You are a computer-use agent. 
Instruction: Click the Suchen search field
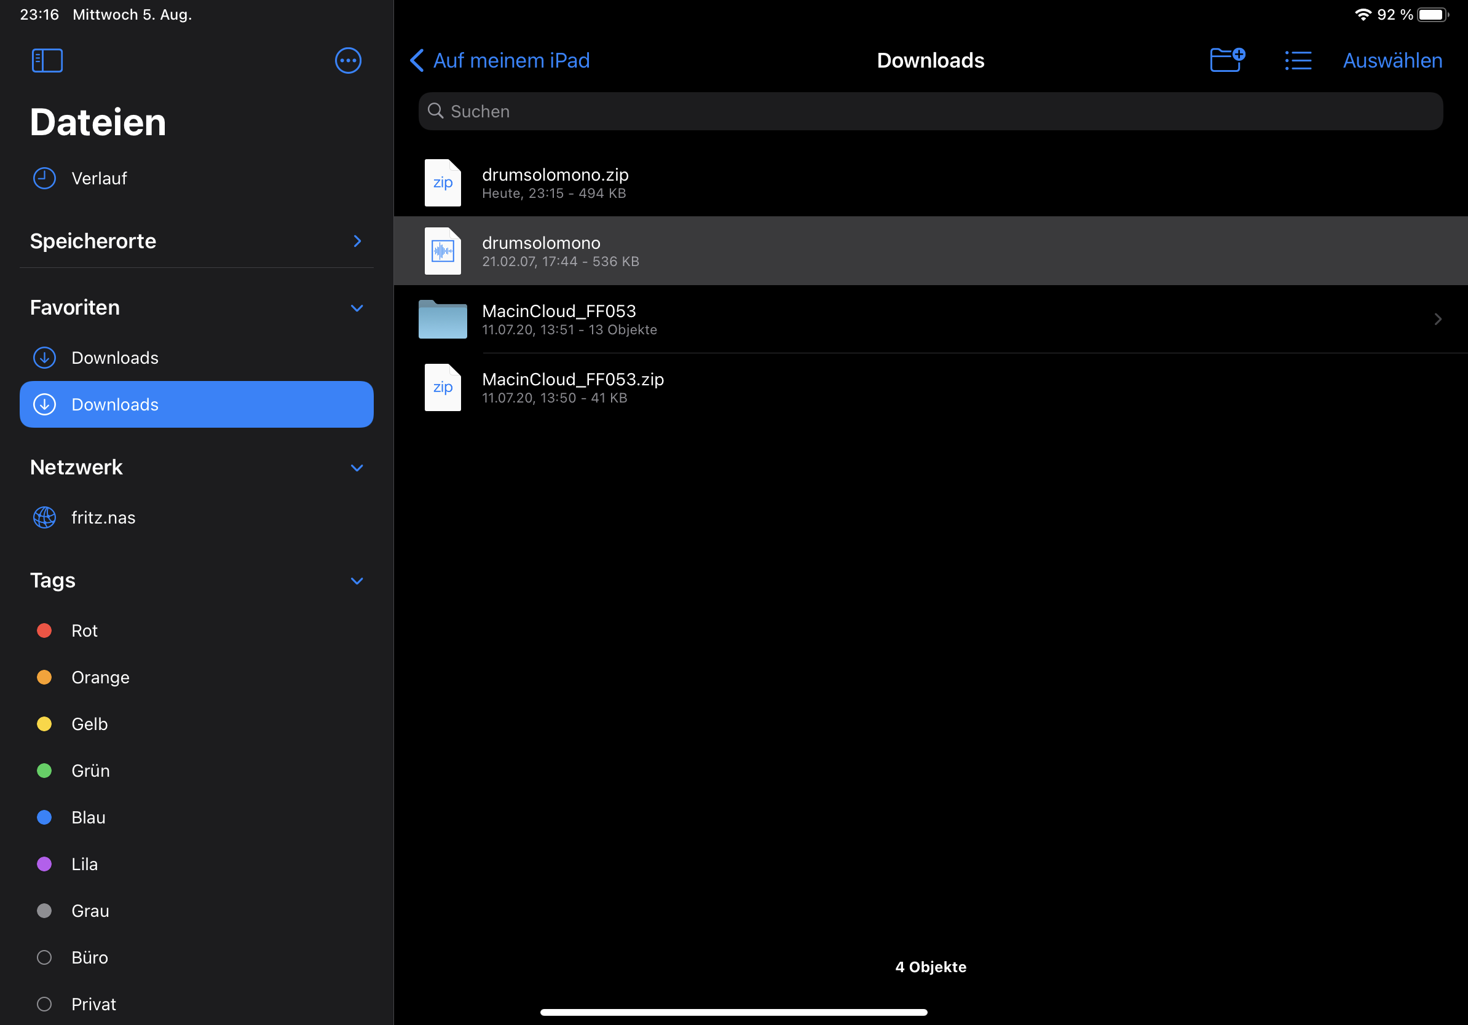point(930,112)
